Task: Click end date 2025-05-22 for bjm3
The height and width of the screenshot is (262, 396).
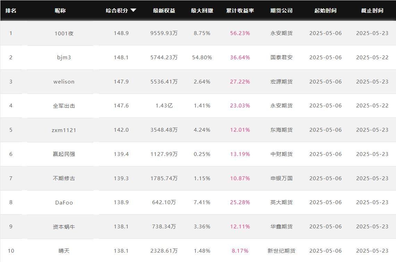Action: 372,57
